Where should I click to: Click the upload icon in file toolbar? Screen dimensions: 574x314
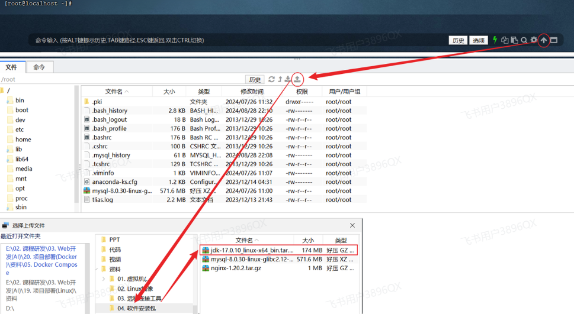pos(297,79)
